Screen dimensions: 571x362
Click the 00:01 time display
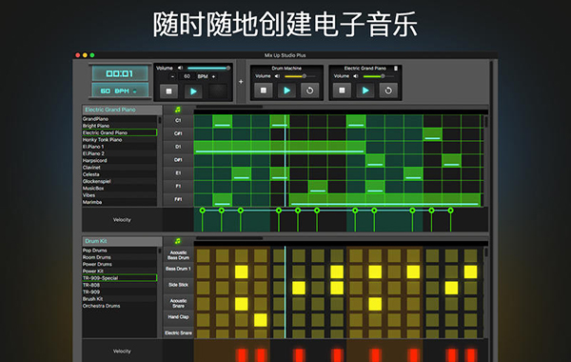pyautogui.click(x=120, y=73)
